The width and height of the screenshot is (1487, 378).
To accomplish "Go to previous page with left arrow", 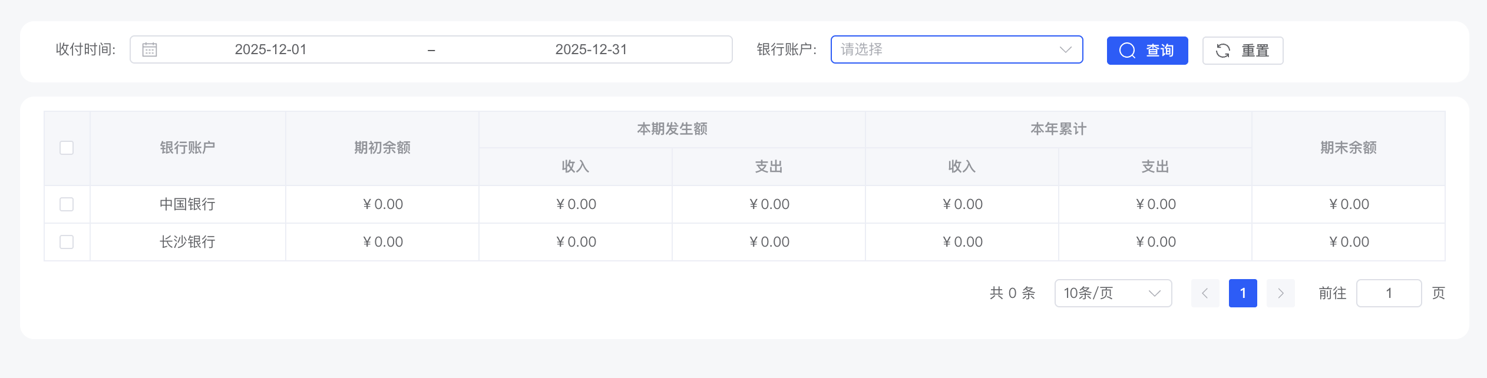I will [x=1205, y=293].
